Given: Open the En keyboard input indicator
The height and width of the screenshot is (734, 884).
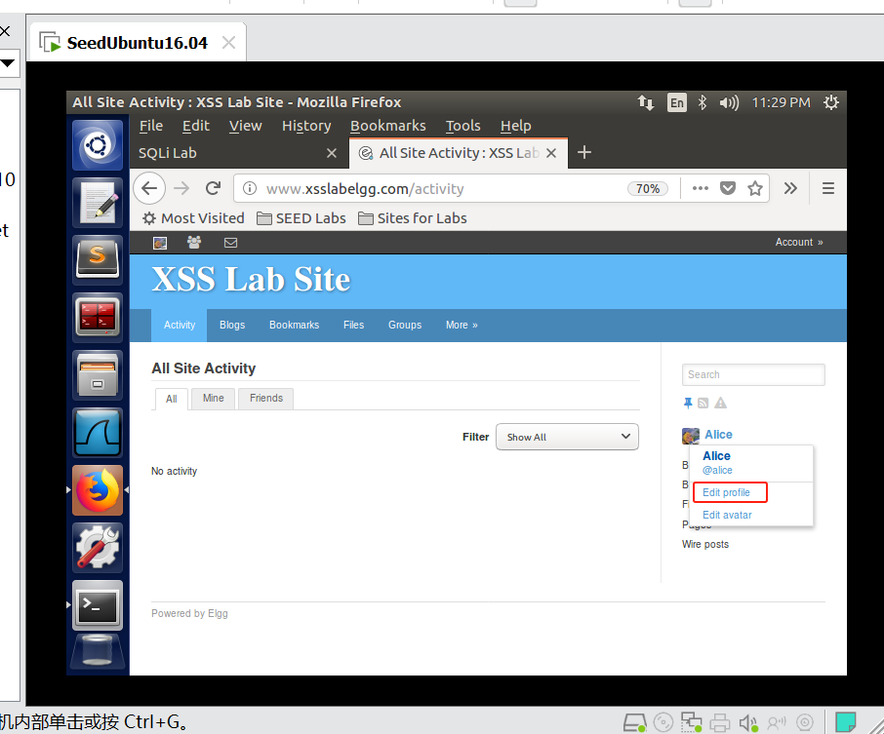Looking at the screenshot, I should (676, 102).
